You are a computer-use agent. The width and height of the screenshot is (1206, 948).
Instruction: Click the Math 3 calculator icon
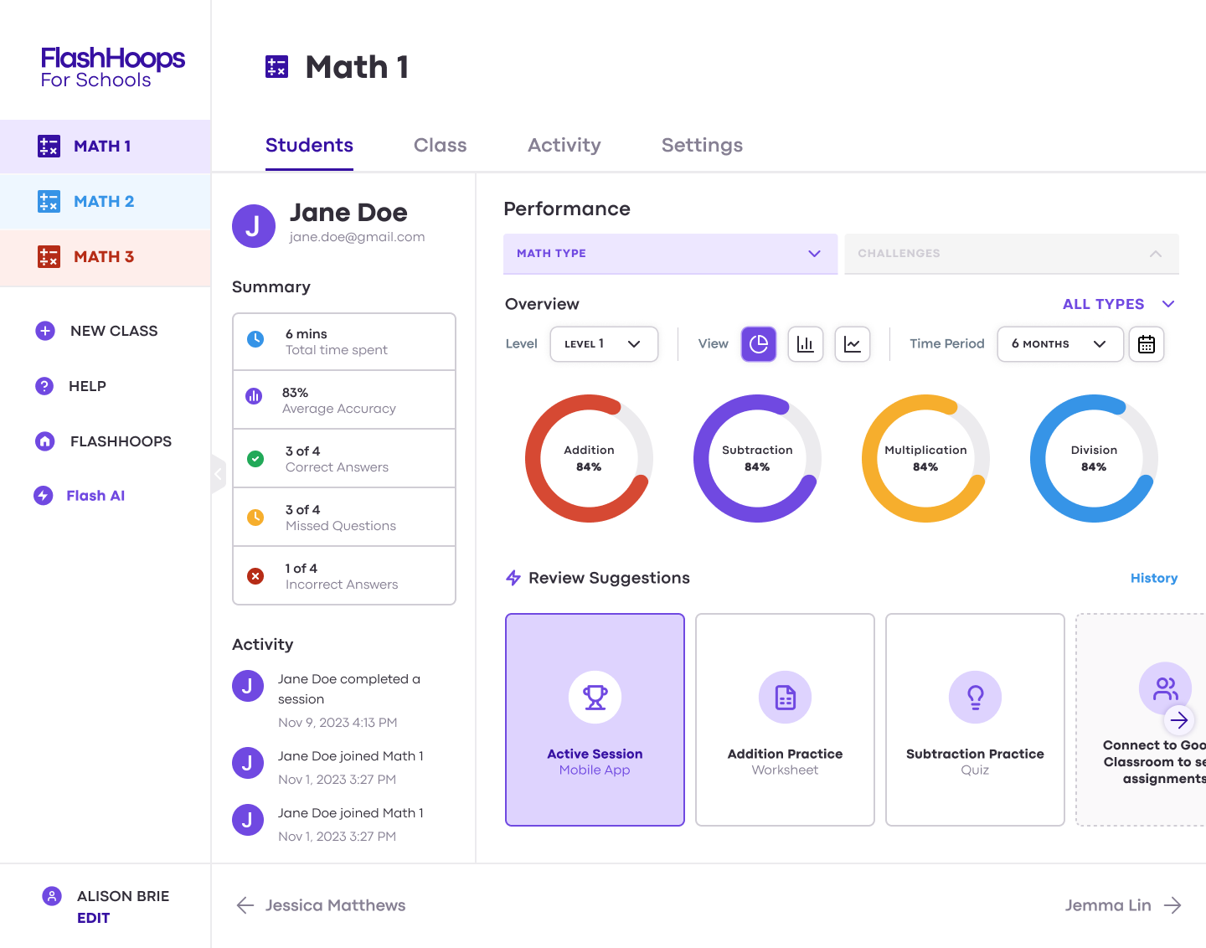[49, 256]
